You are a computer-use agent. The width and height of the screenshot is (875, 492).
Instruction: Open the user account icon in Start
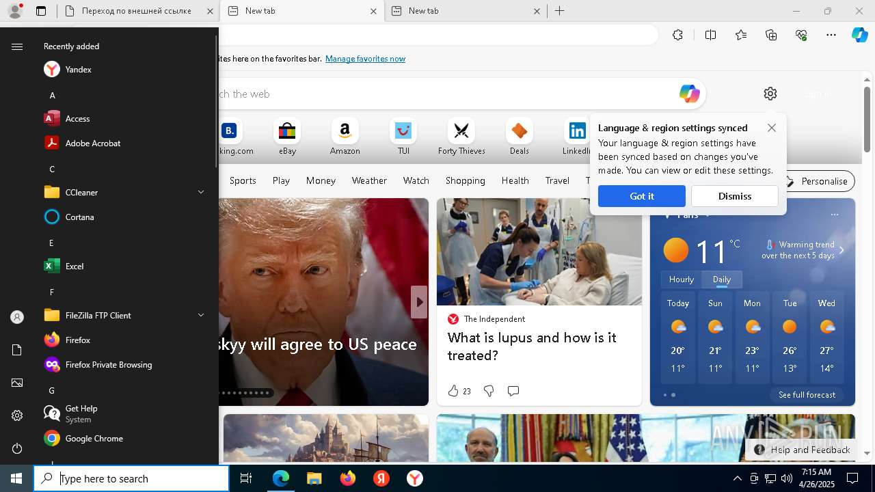17,317
